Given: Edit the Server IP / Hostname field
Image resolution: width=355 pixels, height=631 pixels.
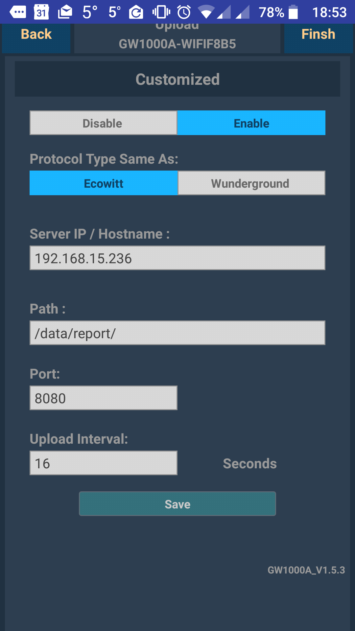Looking at the screenshot, I should tap(177, 258).
